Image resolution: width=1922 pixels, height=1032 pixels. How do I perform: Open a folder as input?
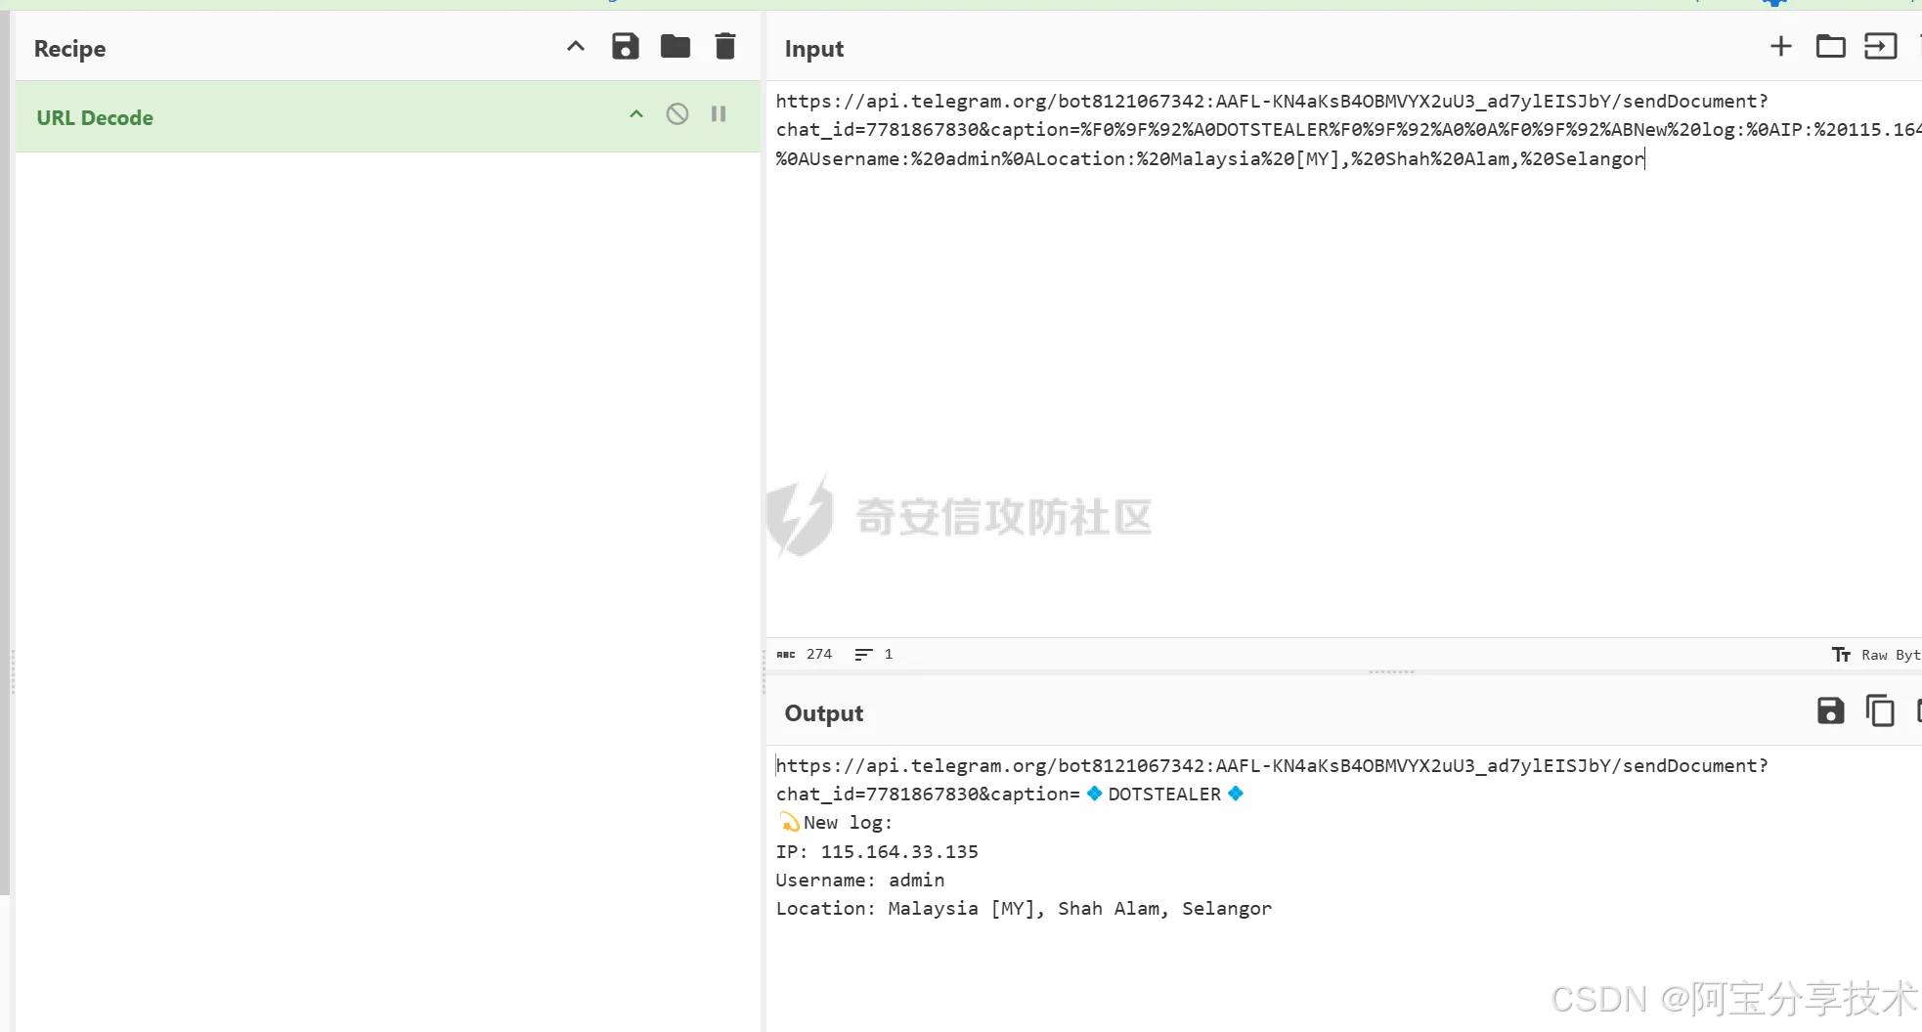(1831, 47)
